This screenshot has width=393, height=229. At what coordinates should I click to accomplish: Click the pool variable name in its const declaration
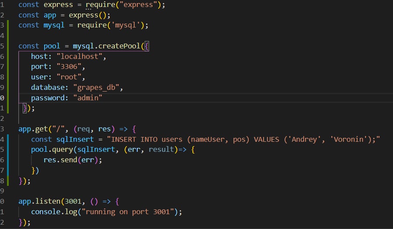52,46
